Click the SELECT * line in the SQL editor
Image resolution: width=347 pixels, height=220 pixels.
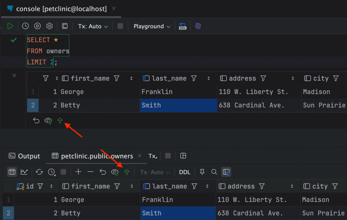[x=42, y=40]
